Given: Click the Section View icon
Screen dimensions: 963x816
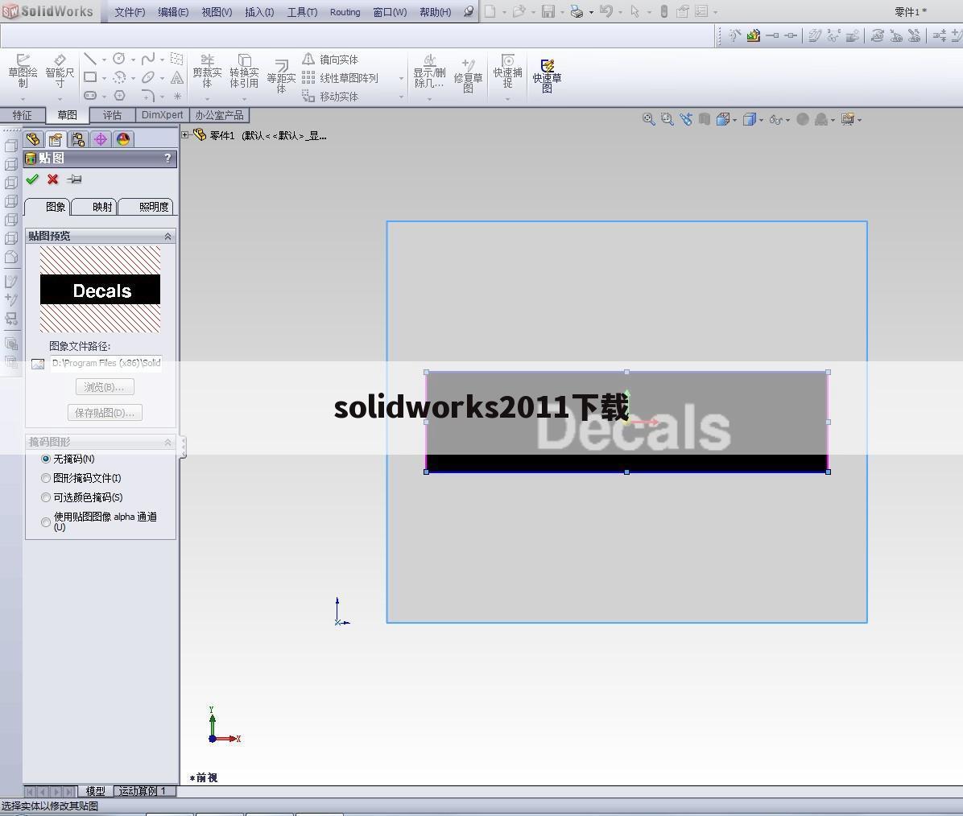Looking at the screenshot, I should [705, 119].
